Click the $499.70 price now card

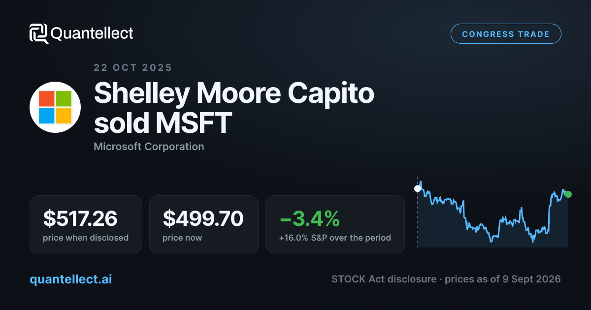(204, 224)
